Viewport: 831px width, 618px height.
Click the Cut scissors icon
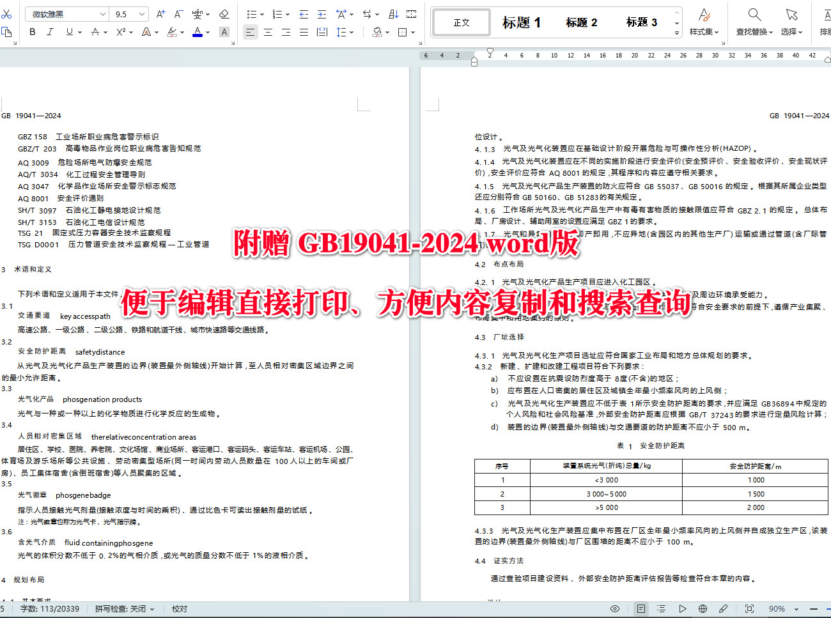point(6,14)
